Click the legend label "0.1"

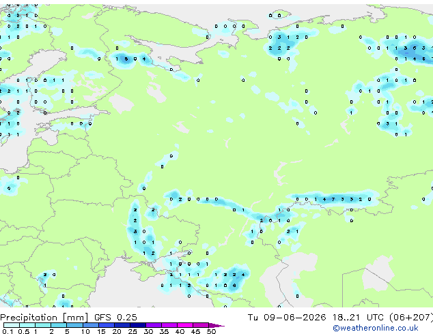pyautogui.click(x=8, y=331)
